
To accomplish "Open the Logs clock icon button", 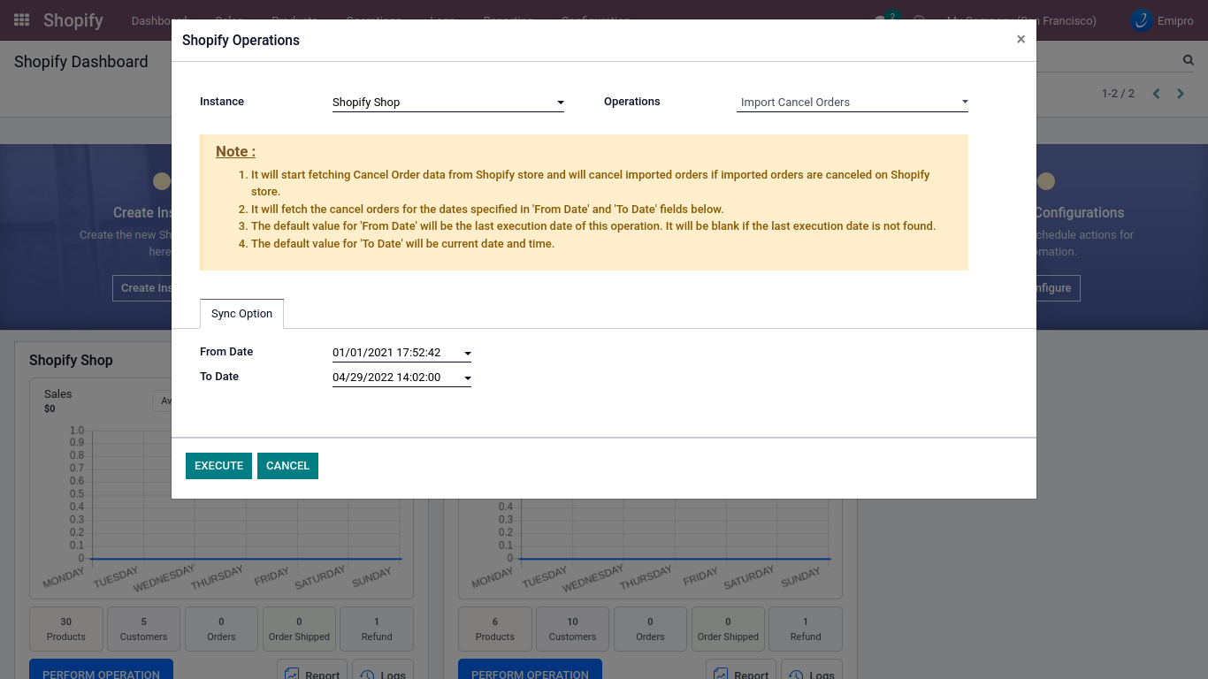I will click(383, 670).
